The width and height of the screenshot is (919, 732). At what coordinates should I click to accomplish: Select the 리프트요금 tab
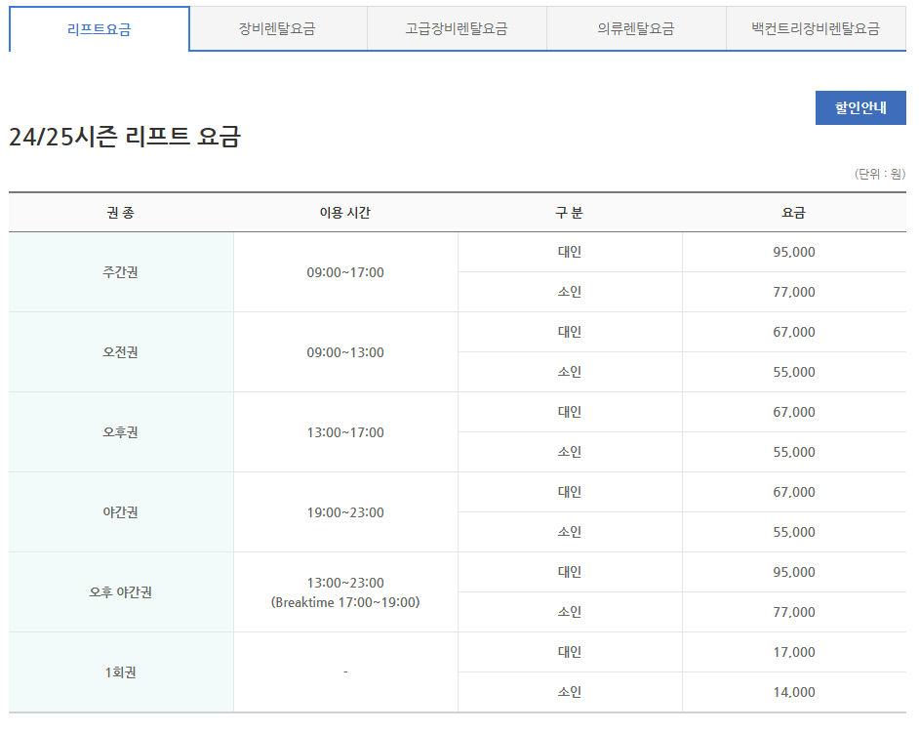[100, 28]
